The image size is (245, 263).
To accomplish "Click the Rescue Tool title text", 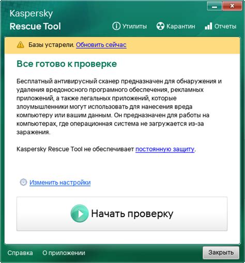I will click(35, 26).
